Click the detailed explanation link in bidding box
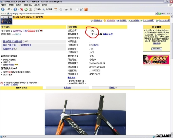The image size is (173, 138). [157, 43]
